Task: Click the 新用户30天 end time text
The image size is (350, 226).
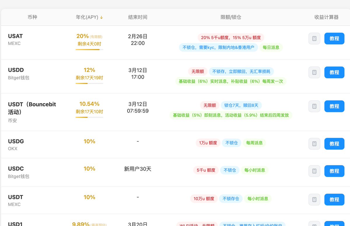Action: tap(138, 169)
